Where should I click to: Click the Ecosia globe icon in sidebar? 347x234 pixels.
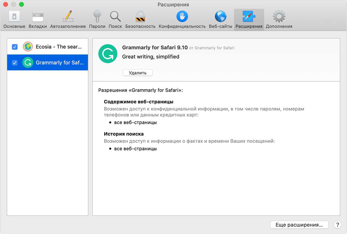point(28,47)
